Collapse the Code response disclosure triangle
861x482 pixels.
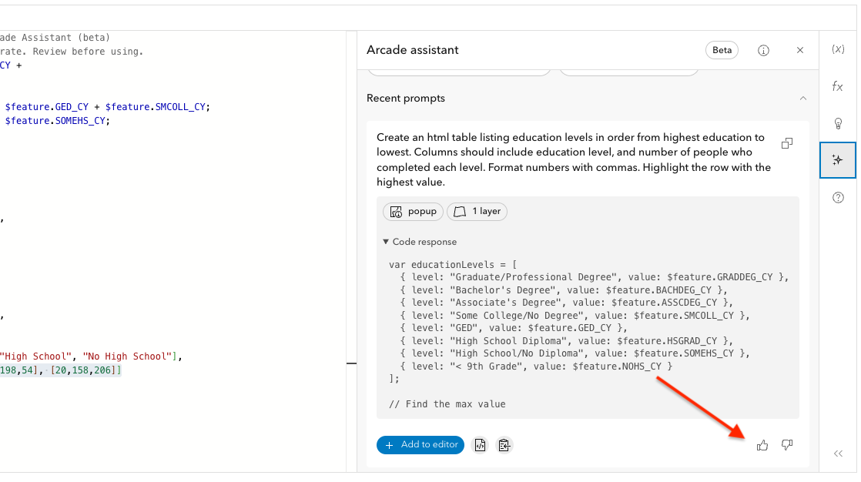point(386,242)
